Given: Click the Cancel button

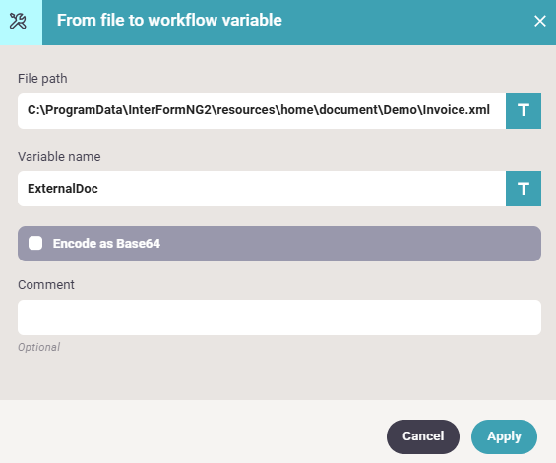Looking at the screenshot, I should click(423, 436).
